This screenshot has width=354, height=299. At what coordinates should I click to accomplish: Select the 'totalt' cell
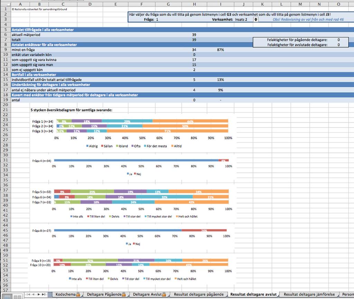pos(16,40)
